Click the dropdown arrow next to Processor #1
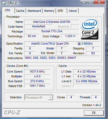This screenshot has height=119, width=108. pyautogui.click(x=51, y=98)
